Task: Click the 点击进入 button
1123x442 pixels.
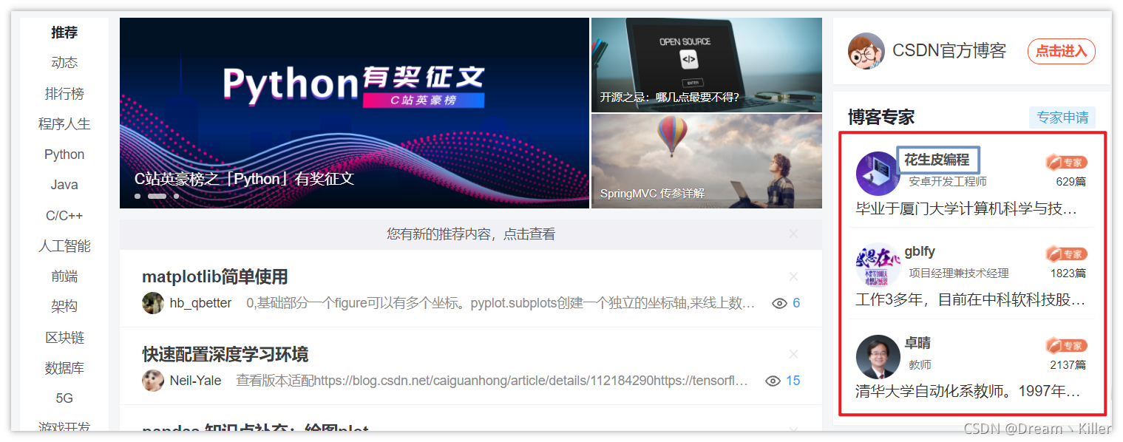Action: (1061, 51)
